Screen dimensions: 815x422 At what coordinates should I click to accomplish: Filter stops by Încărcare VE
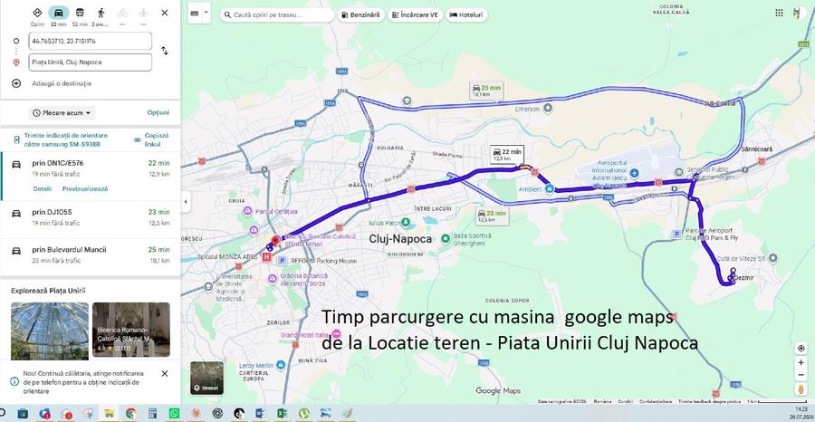coord(416,15)
